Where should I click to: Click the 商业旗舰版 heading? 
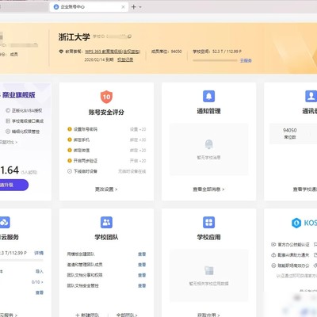click(x=19, y=95)
